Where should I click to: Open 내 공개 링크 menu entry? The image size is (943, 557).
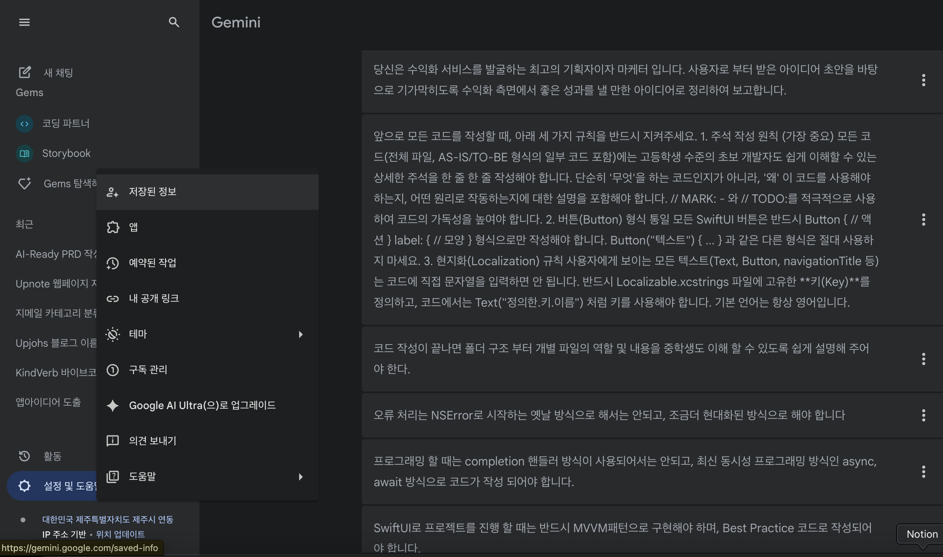point(154,299)
